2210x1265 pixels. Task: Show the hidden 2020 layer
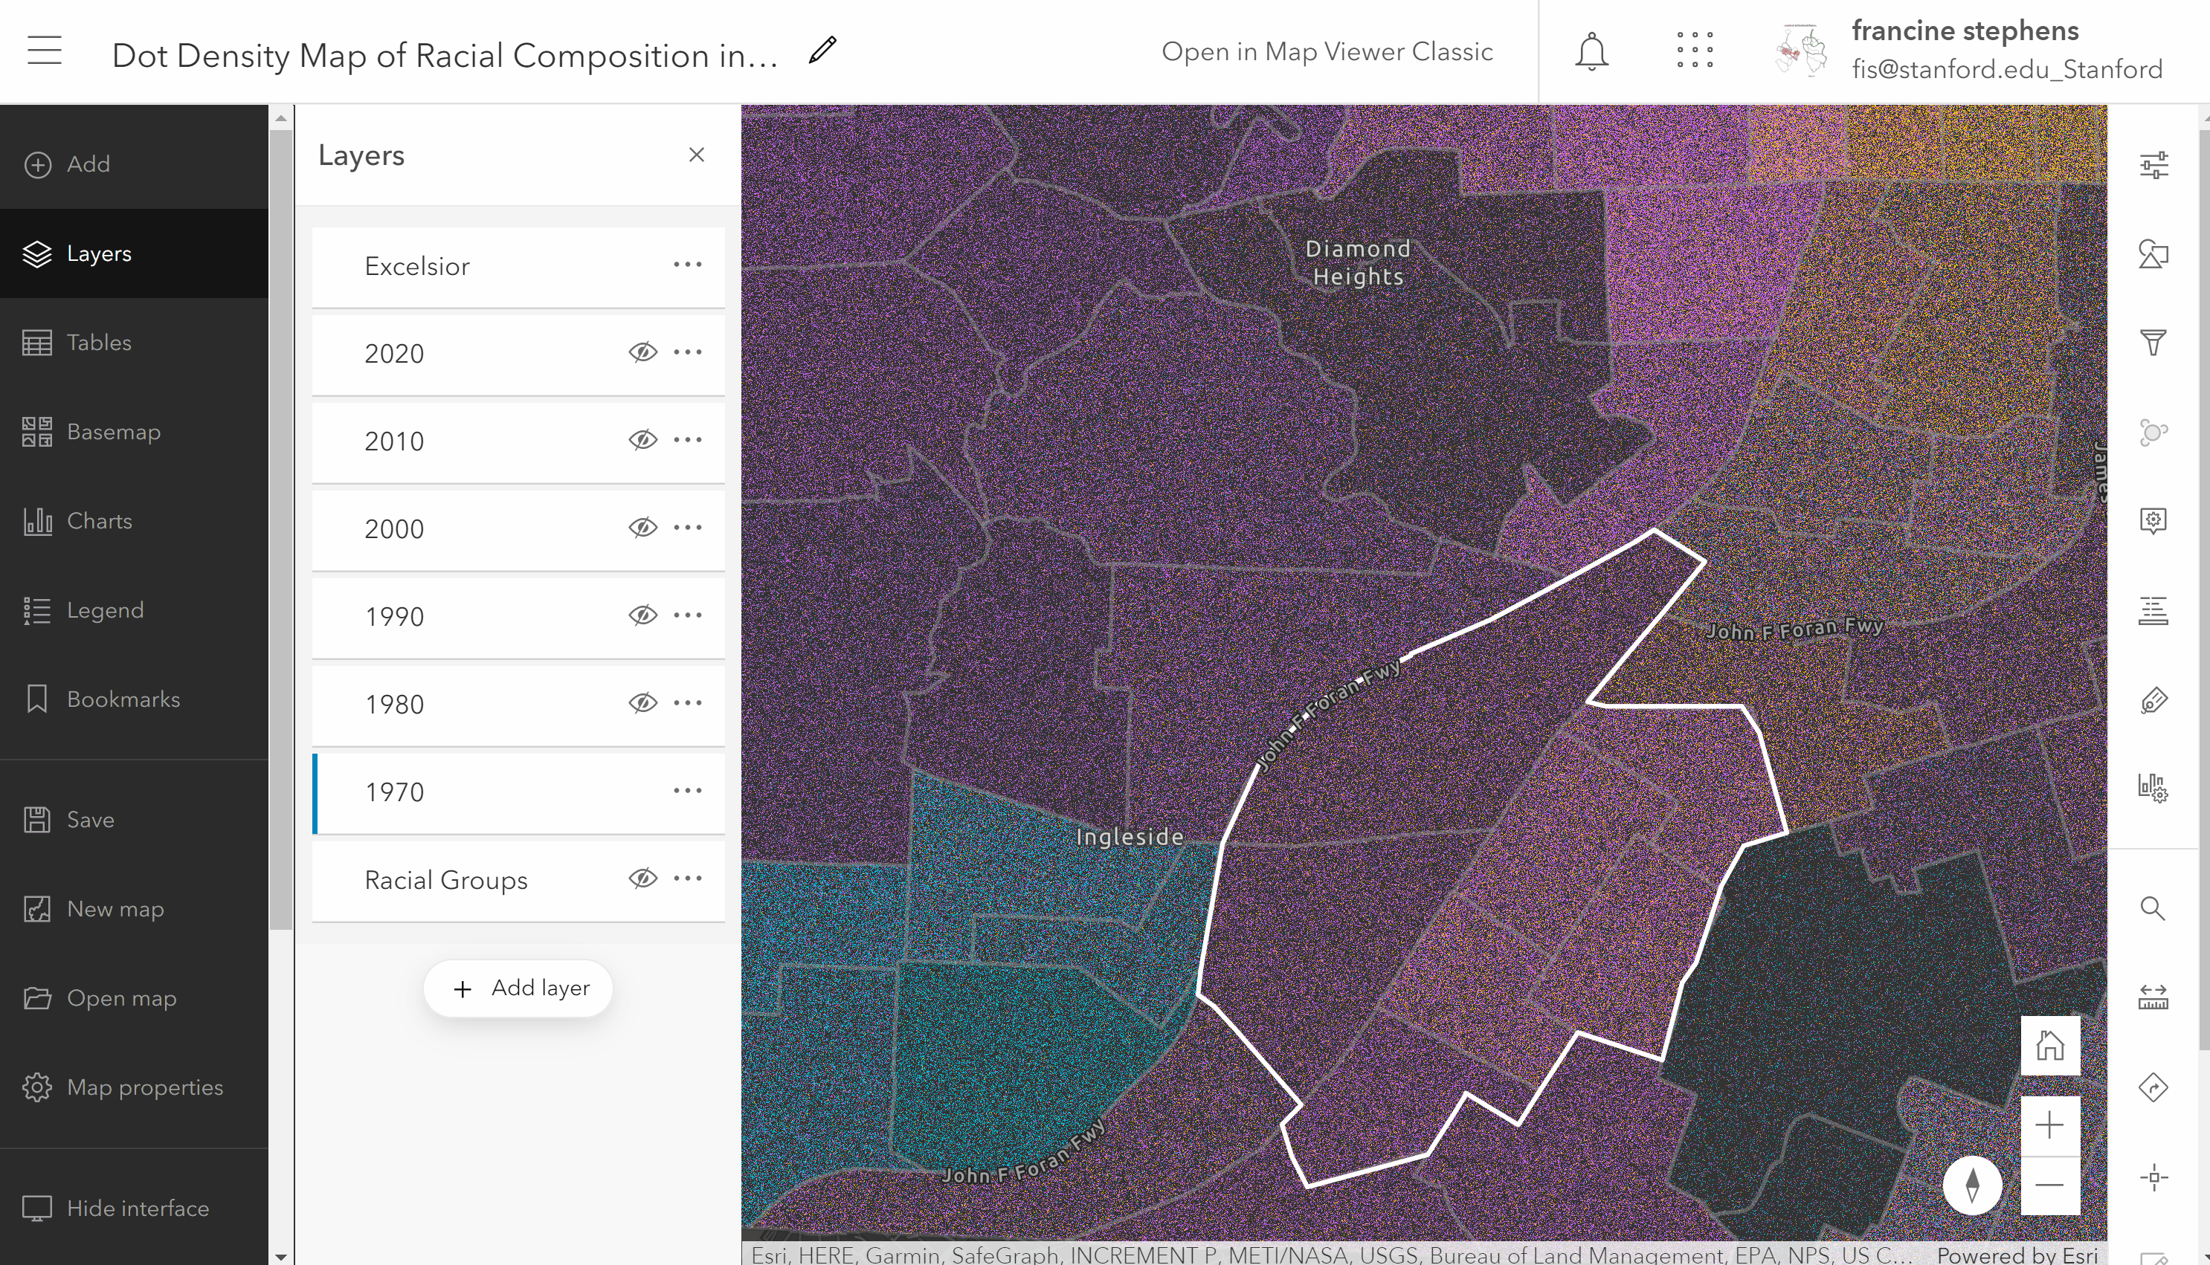[x=642, y=352]
